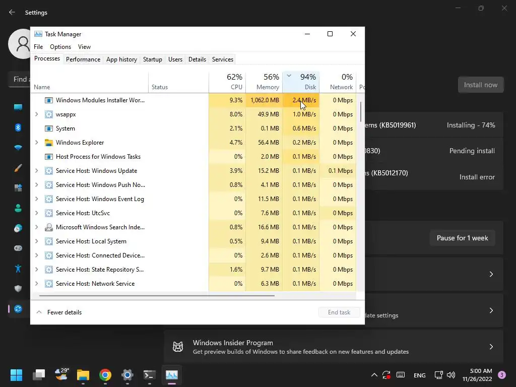The height and width of the screenshot is (387, 516).
Task: Sort processes by Name column header
Action: 89,82
